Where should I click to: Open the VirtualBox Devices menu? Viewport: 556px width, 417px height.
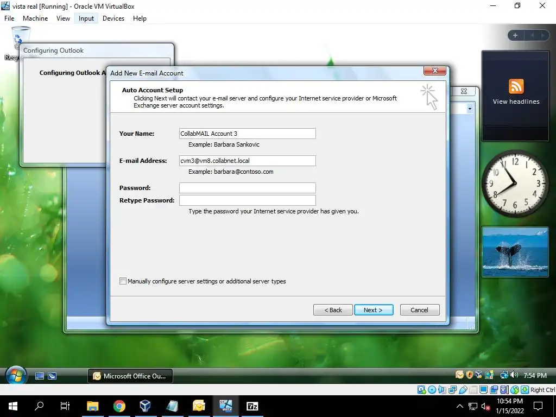113,18
